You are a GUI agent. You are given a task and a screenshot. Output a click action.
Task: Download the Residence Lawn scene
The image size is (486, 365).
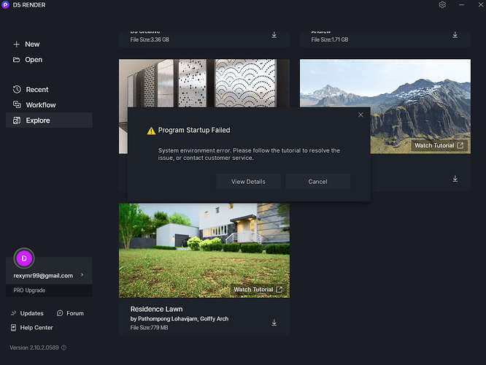[274, 323]
